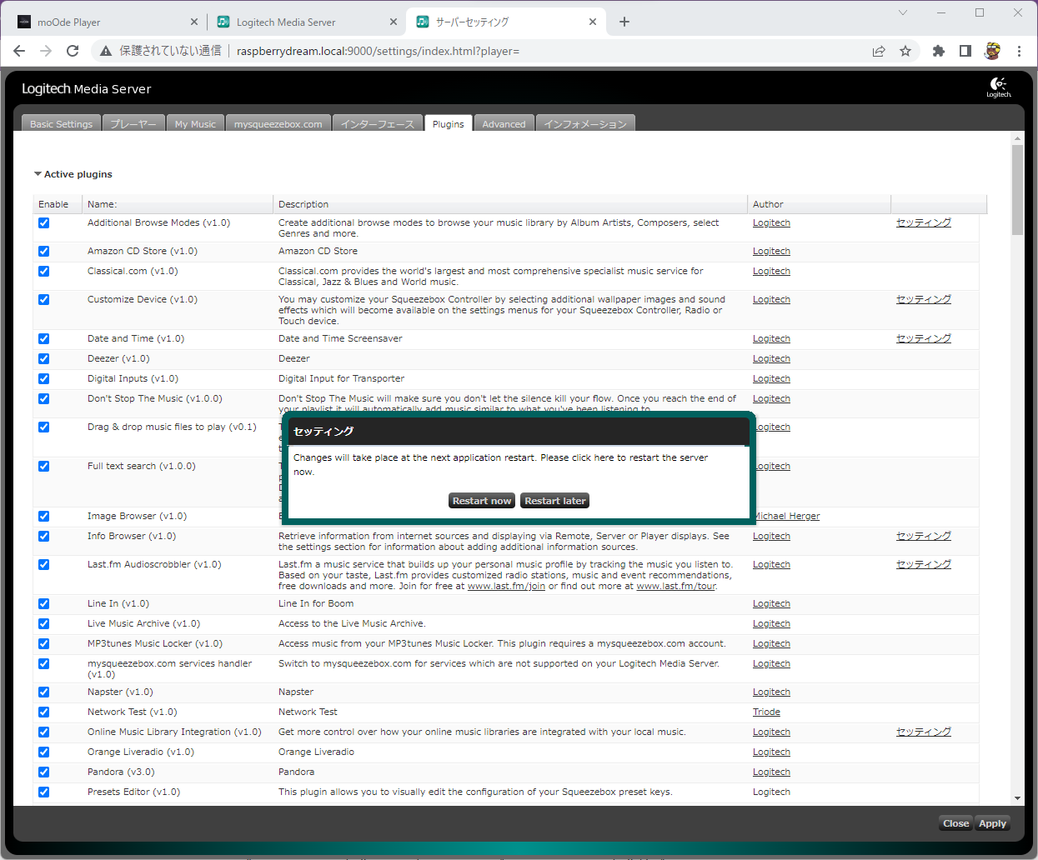Click the Close button at bottom
1038x860 pixels.
tap(956, 823)
